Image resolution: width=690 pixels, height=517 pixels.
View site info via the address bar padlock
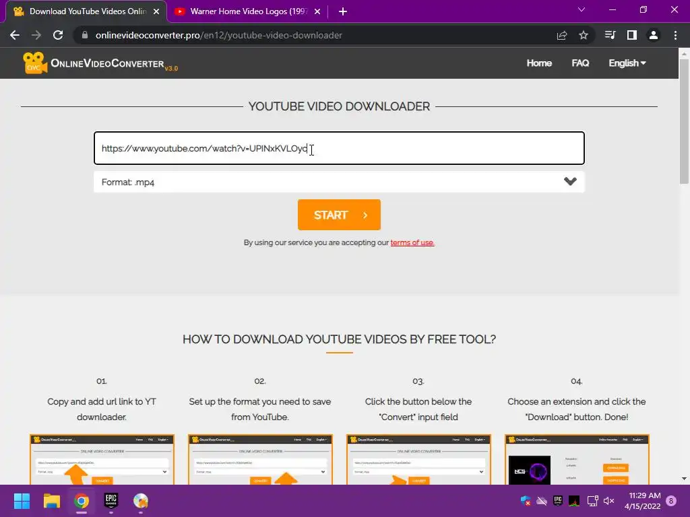[x=85, y=35]
